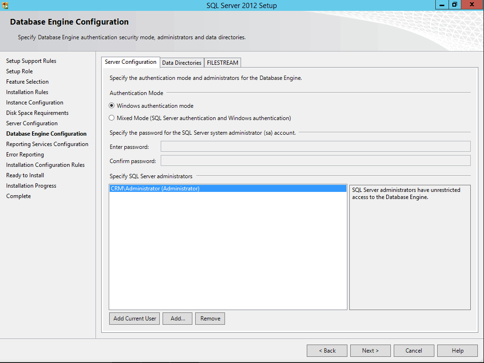Click Database Engine Configuration sidebar step
484x363 pixels.
coord(46,134)
